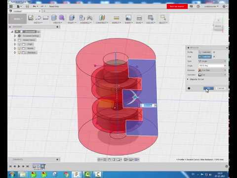Click the red trial expiry button
This screenshot has height=178, width=237.
point(177,6)
